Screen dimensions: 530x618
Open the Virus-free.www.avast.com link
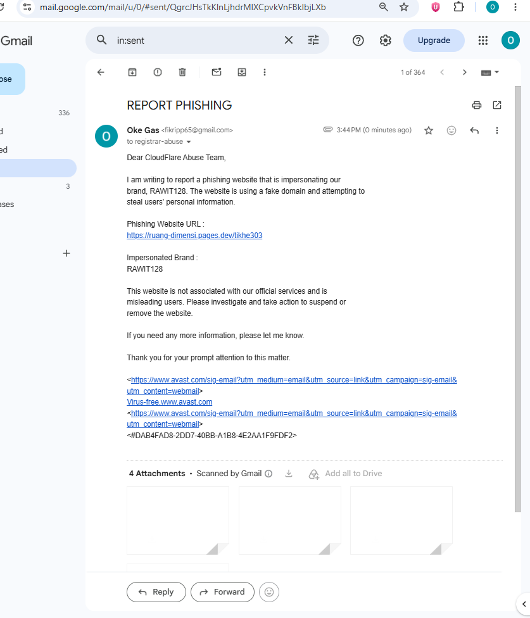tap(170, 402)
